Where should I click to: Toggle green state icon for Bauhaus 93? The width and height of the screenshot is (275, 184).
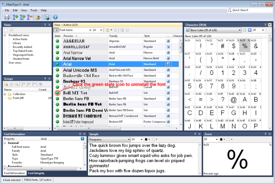(x=57, y=81)
